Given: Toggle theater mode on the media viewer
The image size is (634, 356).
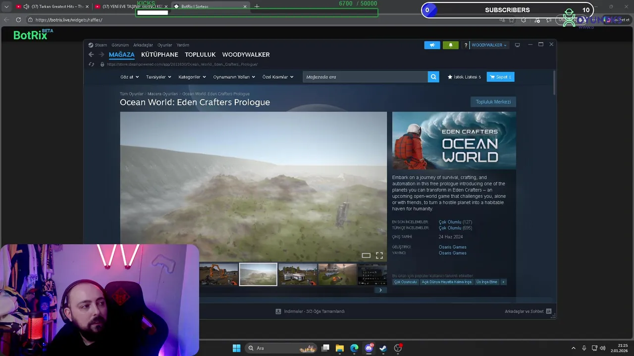Looking at the screenshot, I should (366, 256).
